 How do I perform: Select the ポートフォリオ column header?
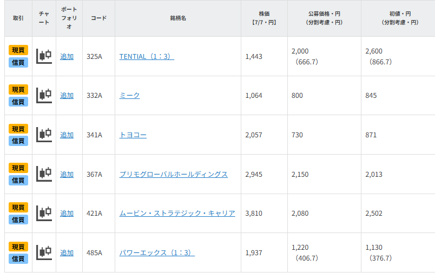[x=69, y=18]
